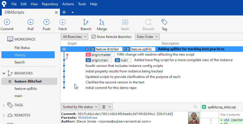
Task: Click the Pull toolbar icon
Action: pyautogui.click(x=31, y=22)
